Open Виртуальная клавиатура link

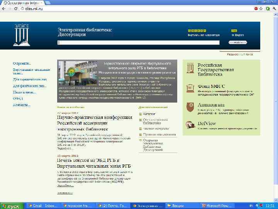204,35
